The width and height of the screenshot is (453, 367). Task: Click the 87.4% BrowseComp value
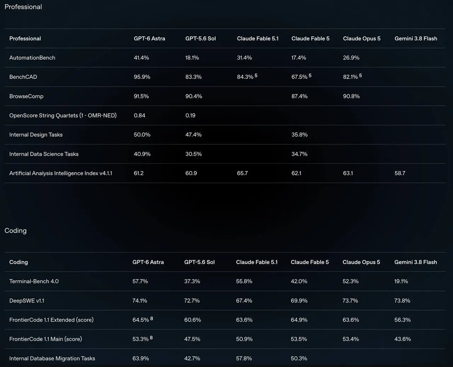299,96
